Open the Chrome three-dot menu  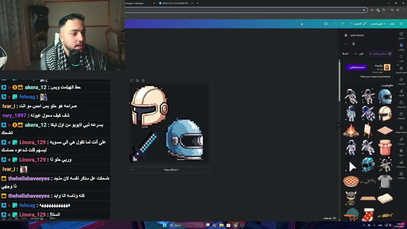click(x=404, y=10)
